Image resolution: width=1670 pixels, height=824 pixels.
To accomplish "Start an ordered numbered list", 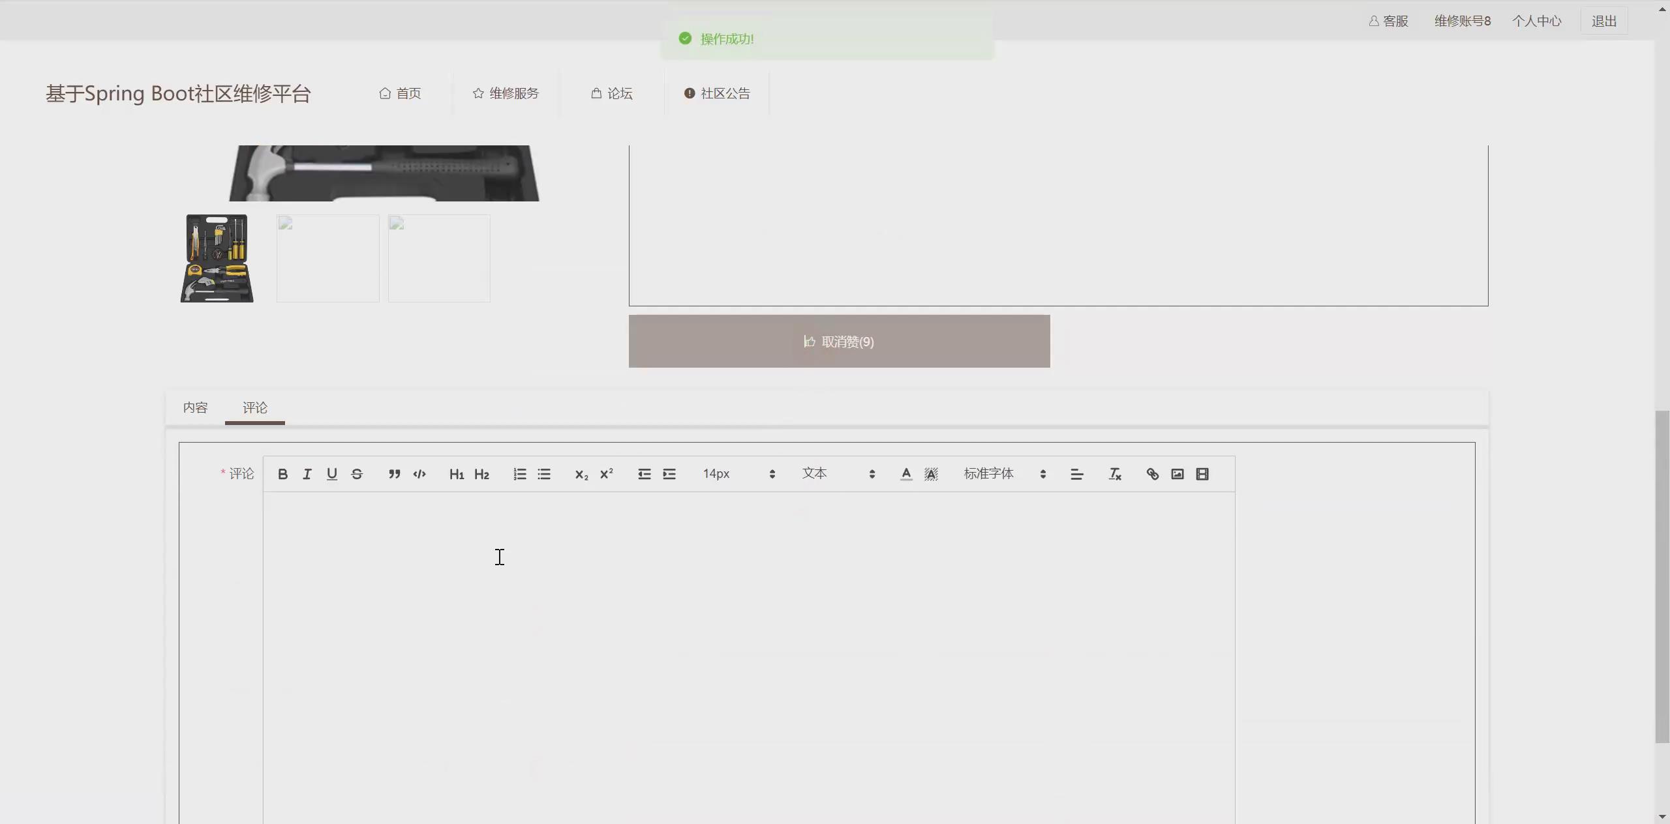I will pyautogui.click(x=519, y=474).
